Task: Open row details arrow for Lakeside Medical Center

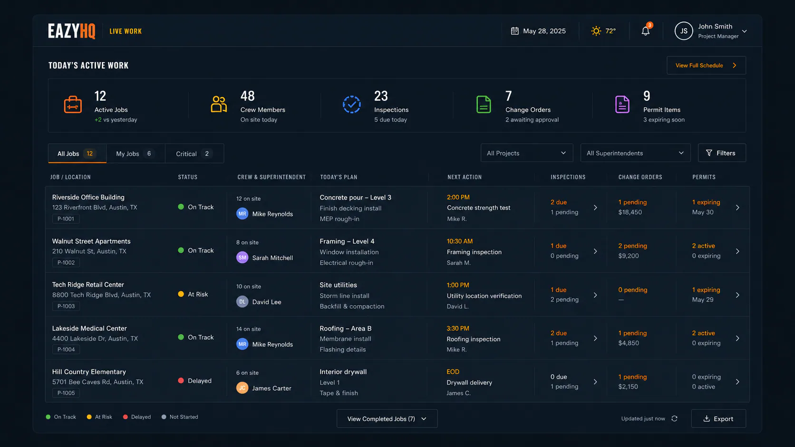Action: [x=737, y=338]
